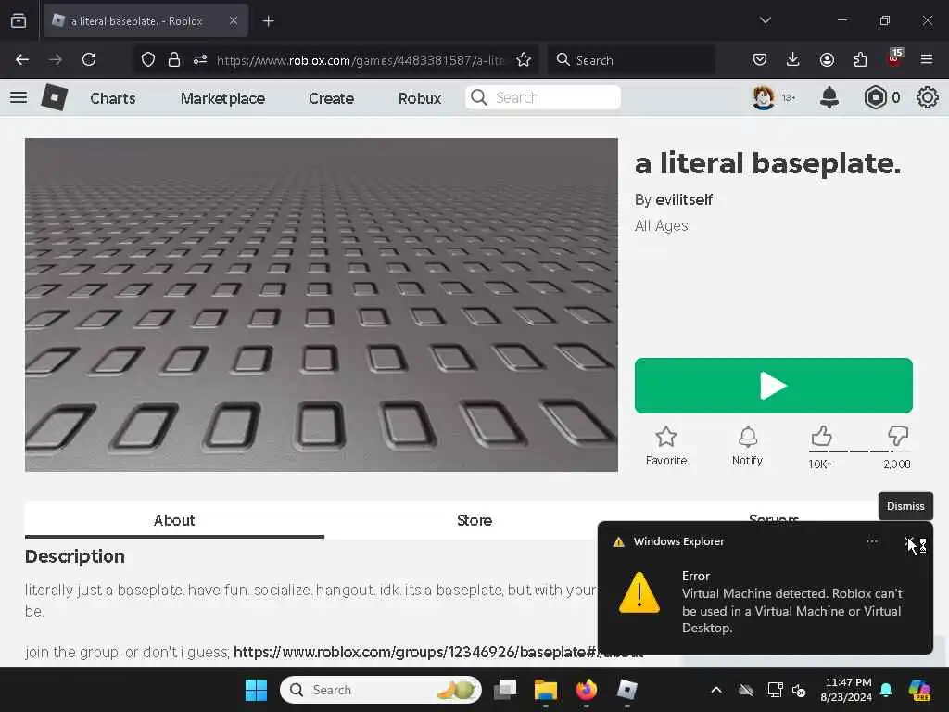Open File Explorer from the taskbar

tap(545, 690)
